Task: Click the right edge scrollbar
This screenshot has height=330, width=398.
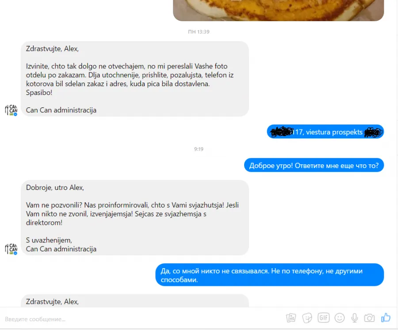Action: point(397,152)
